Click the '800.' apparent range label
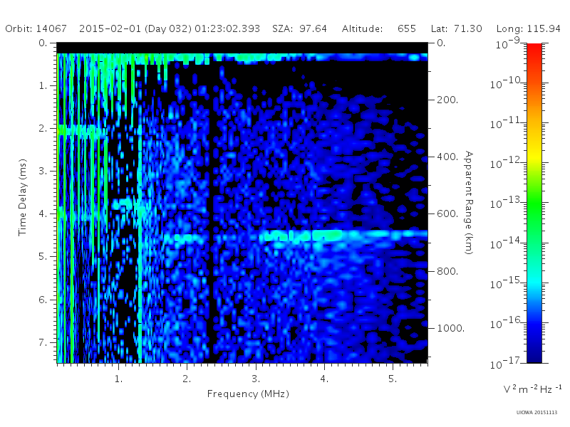The image size is (570, 427). pyautogui.click(x=447, y=271)
